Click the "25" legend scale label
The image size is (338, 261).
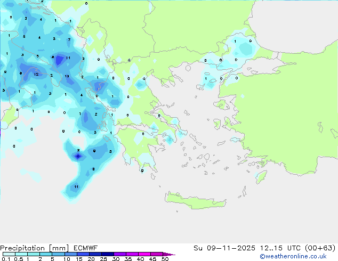[x=103, y=259]
